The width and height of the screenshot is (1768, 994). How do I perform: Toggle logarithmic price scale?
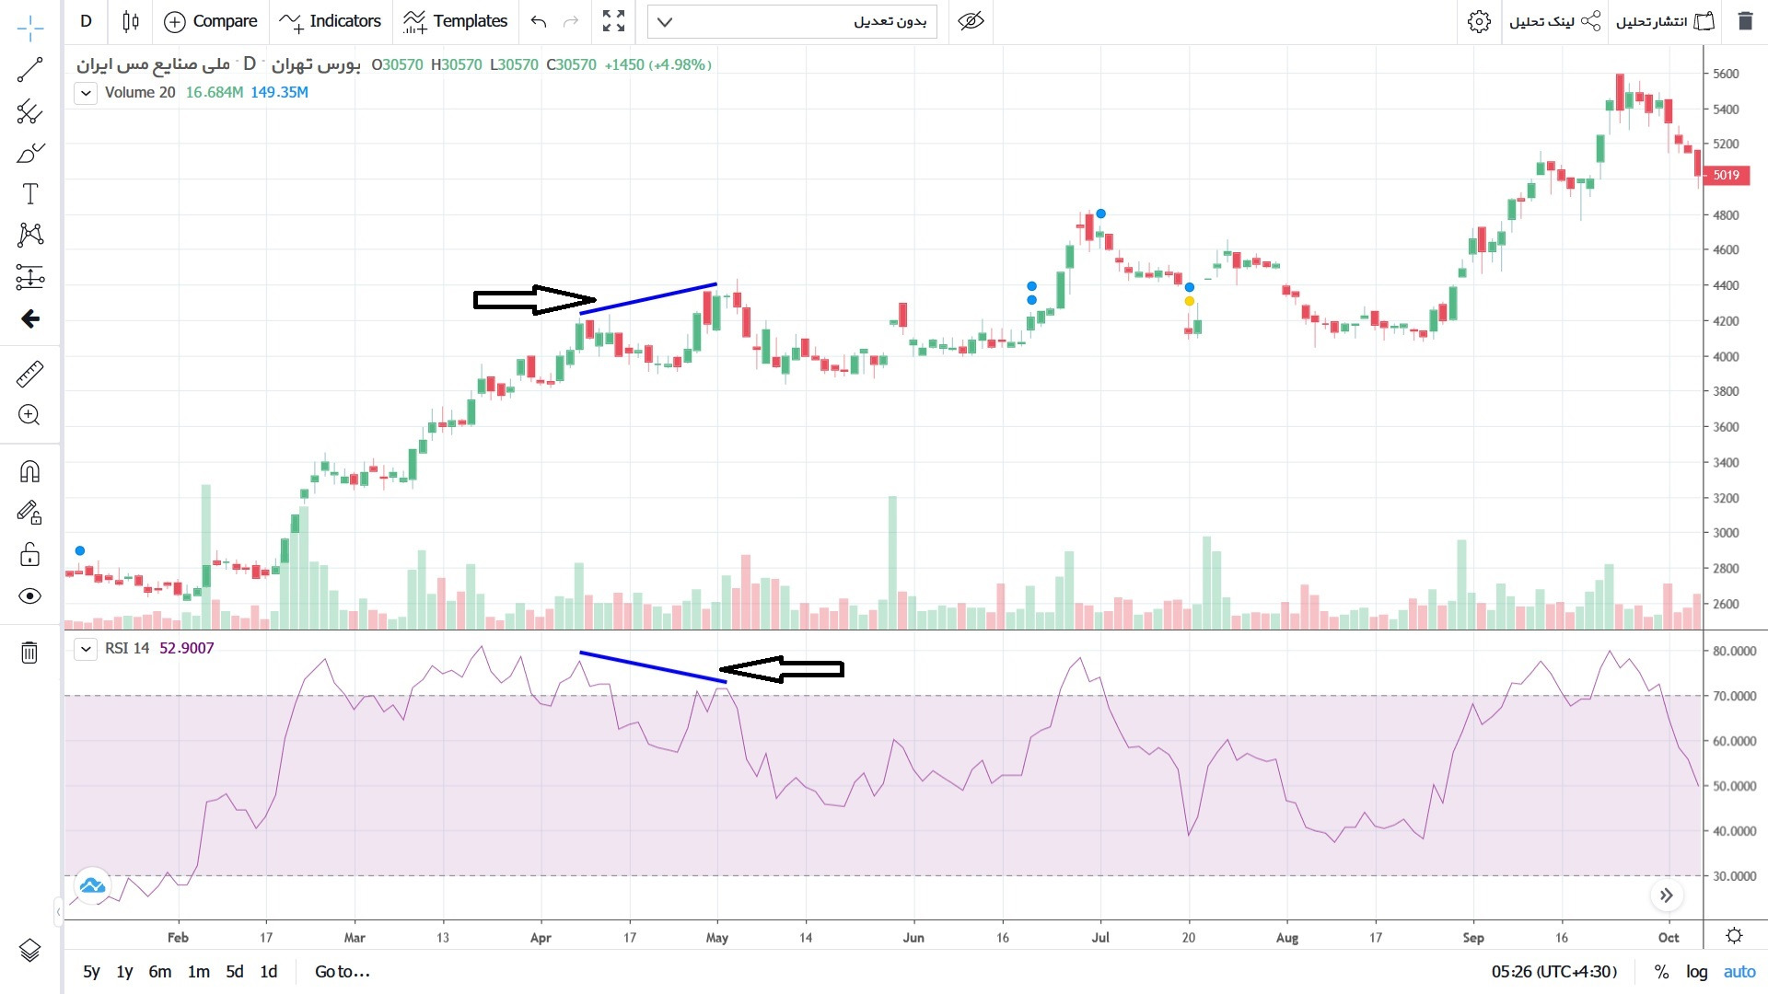pyautogui.click(x=1696, y=972)
